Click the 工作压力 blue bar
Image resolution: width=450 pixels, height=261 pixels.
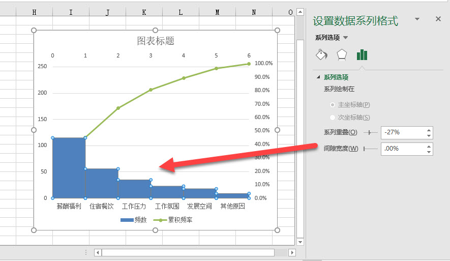134,189
